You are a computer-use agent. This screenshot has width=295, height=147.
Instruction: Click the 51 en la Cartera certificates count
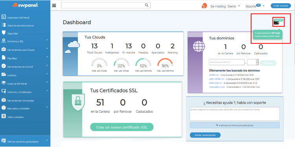tap(100, 103)
